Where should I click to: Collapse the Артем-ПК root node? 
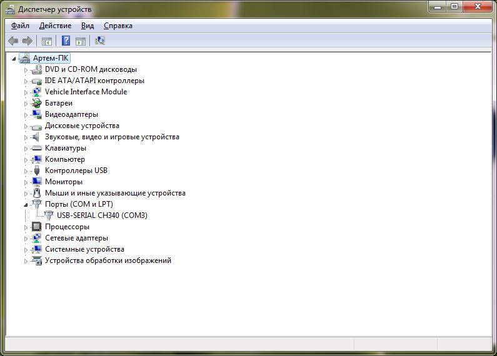[x=15, y=59]
